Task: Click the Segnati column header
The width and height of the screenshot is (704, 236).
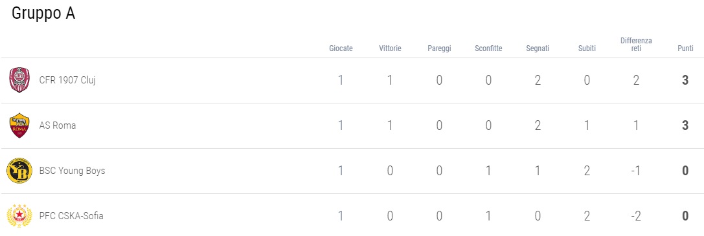Action: pos(538,48)
